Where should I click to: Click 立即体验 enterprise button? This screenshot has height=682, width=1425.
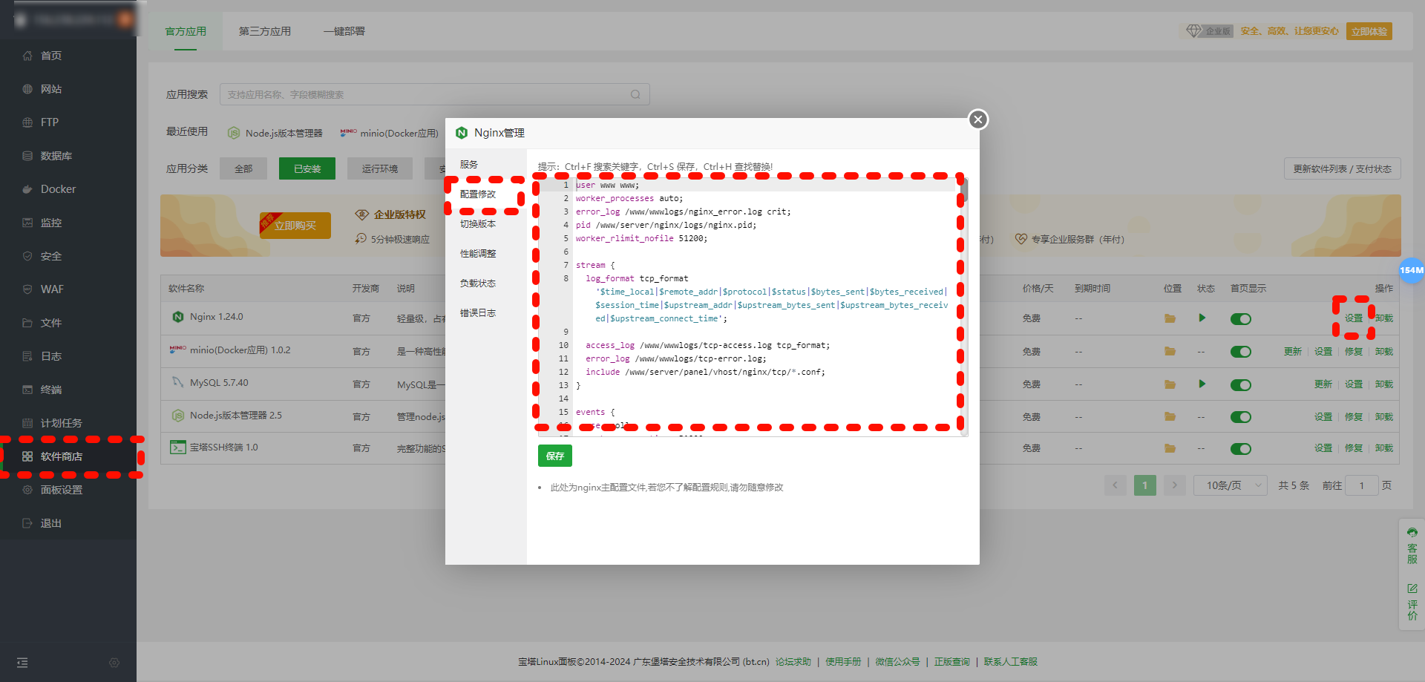[x=1369, y=31]
